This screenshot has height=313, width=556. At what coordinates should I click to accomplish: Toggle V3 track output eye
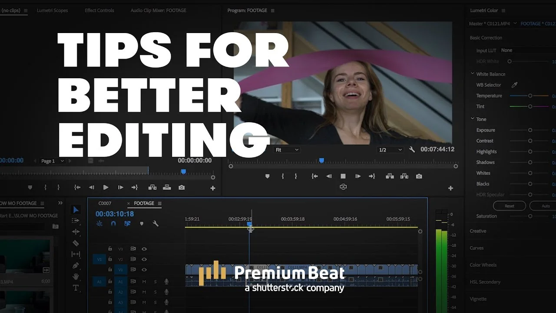click(x=144, y=249)
